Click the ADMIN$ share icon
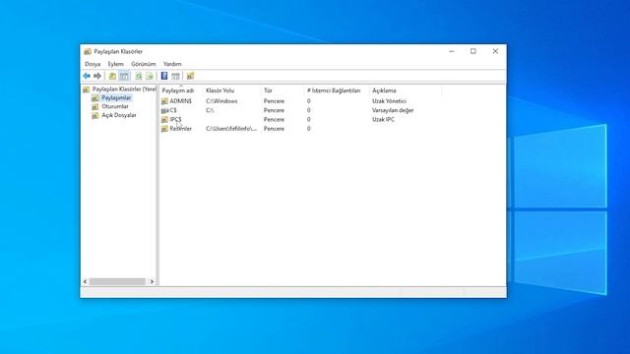 tap(164, 101)
